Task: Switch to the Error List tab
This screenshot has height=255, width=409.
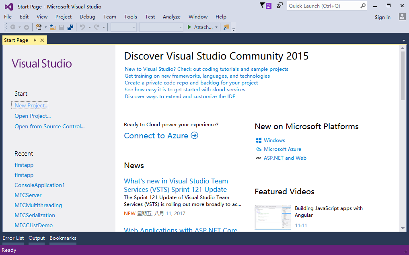Action: (x=13, y=238)
